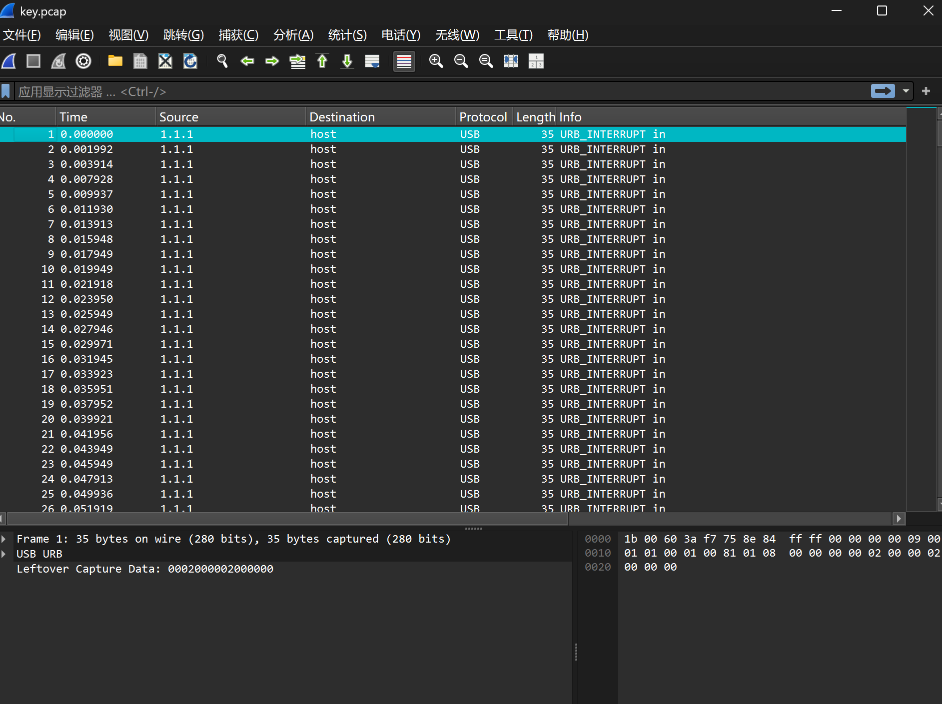Screen dimensions: 942x704
Task: Sort by the Protocol column header
Action: point(484,117)
